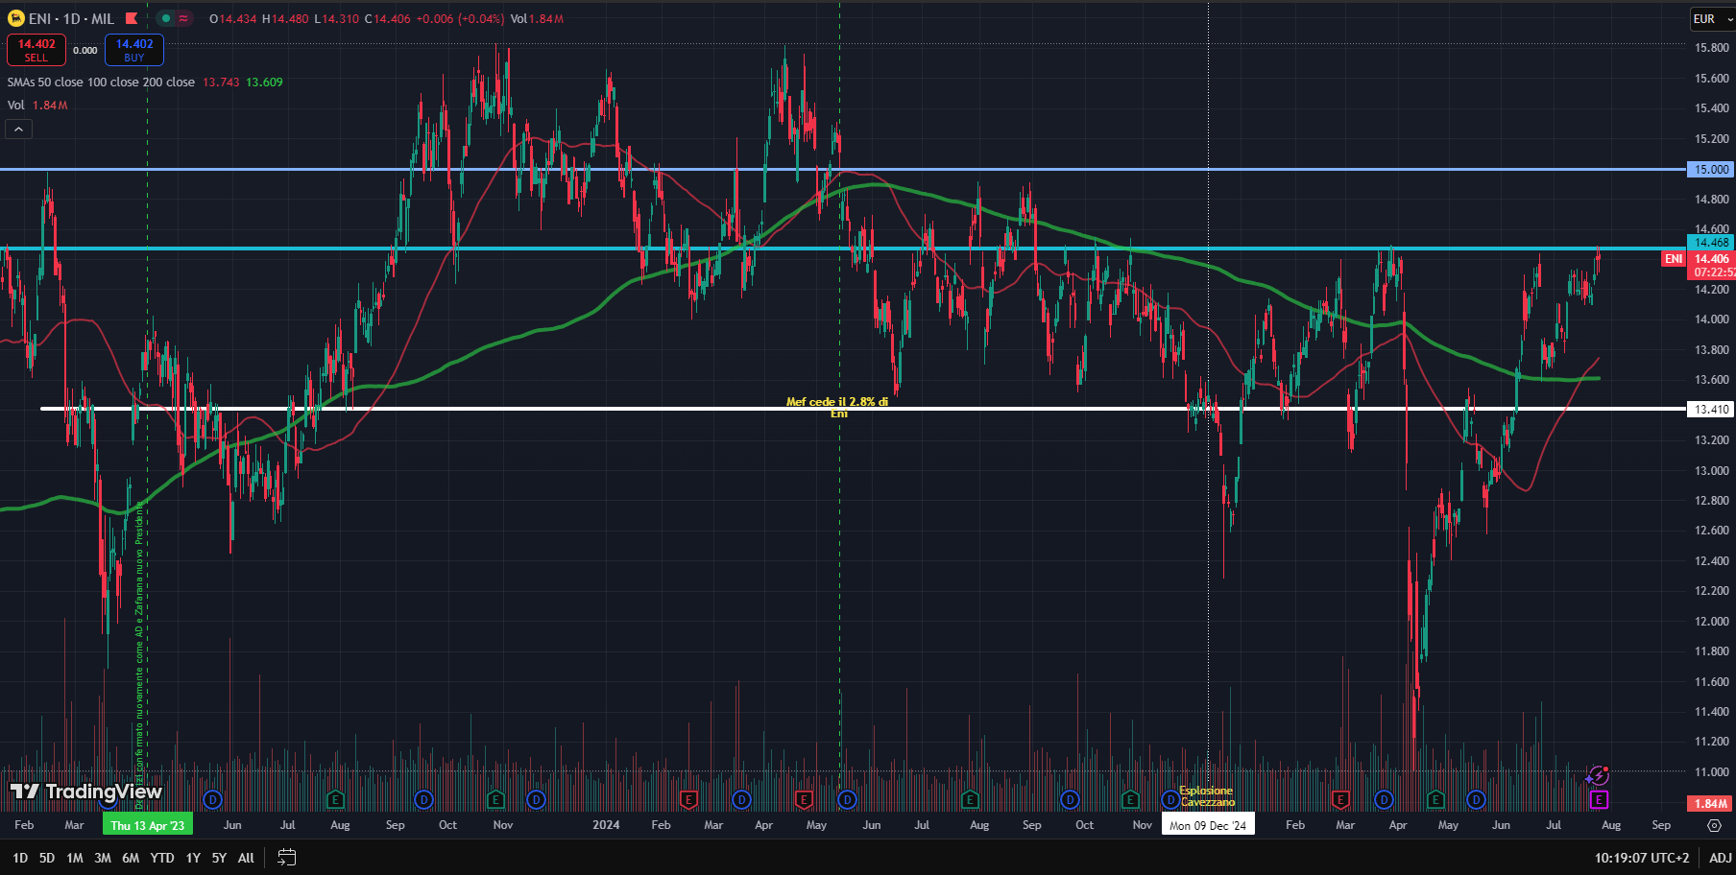Open the timezone menu showing 10:19:07 UTC+2
This screenshot has height=875, width=1736.
tap(1641, 858)
